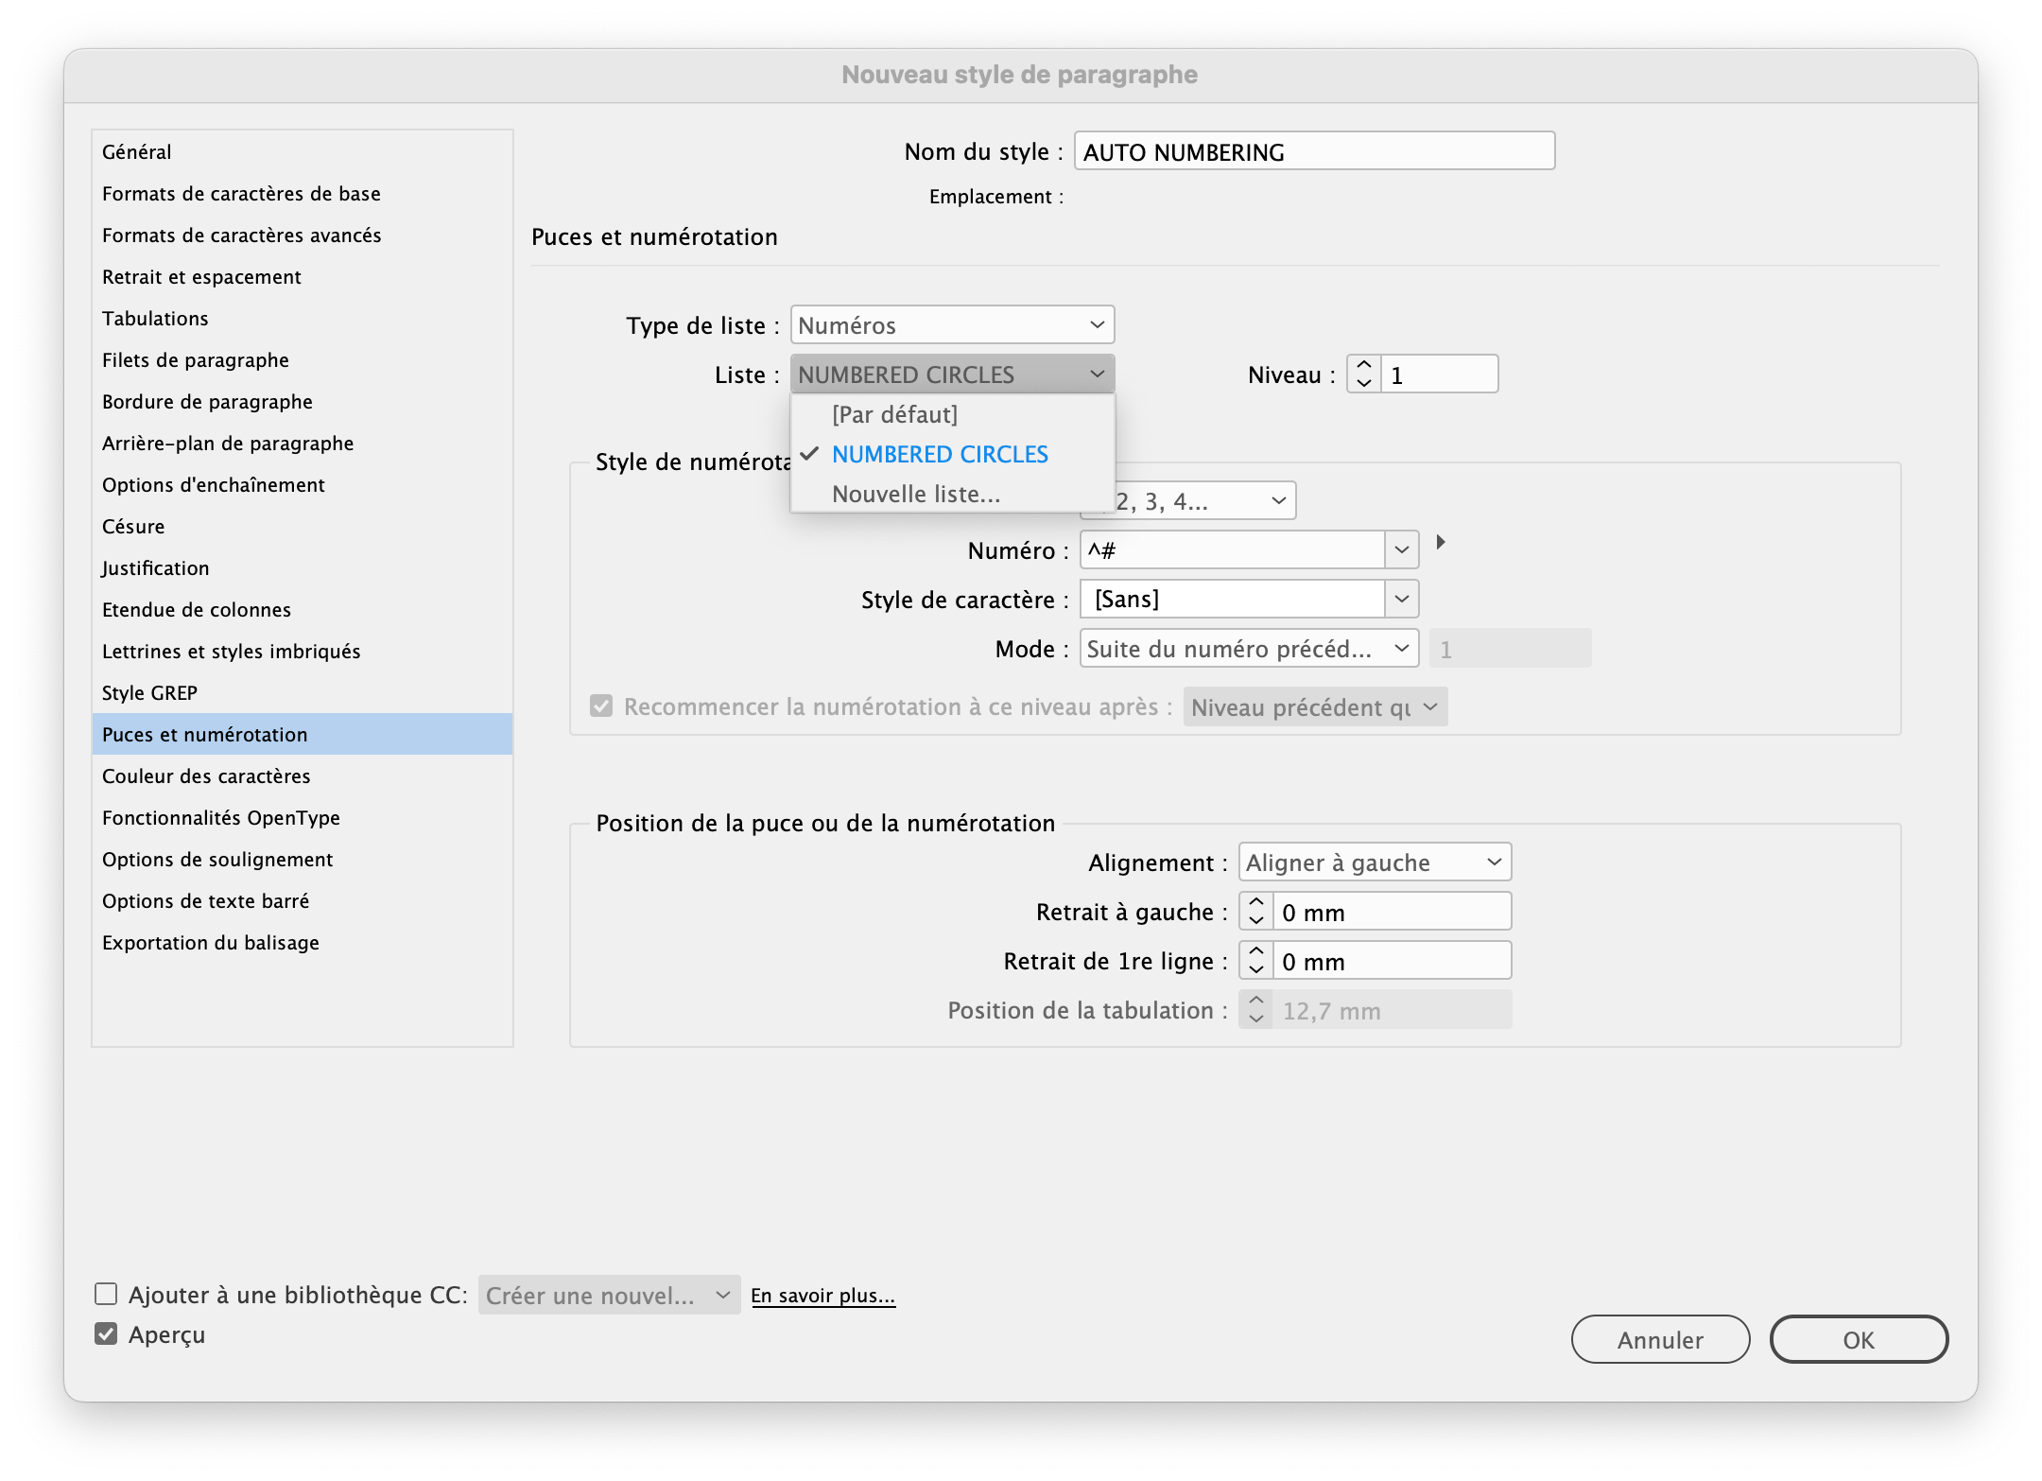Click the Numéro special characters flyout arrow
This screenshot has height=1481, width=2042.
(1441, 543)
